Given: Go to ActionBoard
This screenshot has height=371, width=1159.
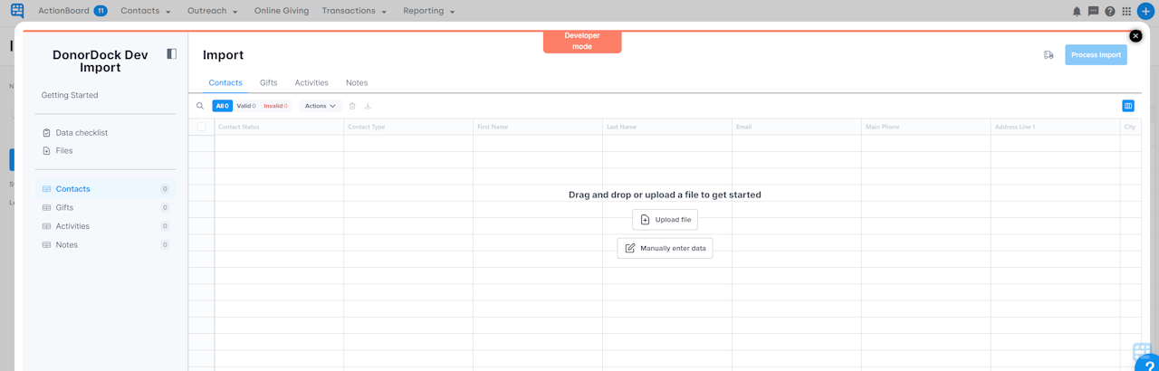Looking at the screenshot, I should 63,11.
